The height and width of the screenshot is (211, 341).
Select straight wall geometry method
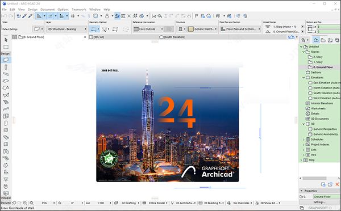[x=94, y=29]
